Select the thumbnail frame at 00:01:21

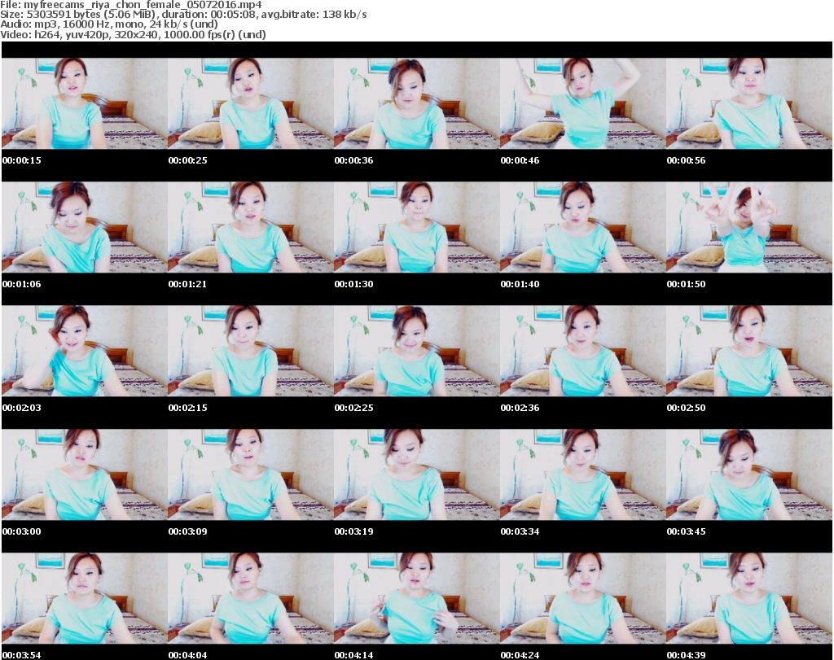click(x=251, y=227)
